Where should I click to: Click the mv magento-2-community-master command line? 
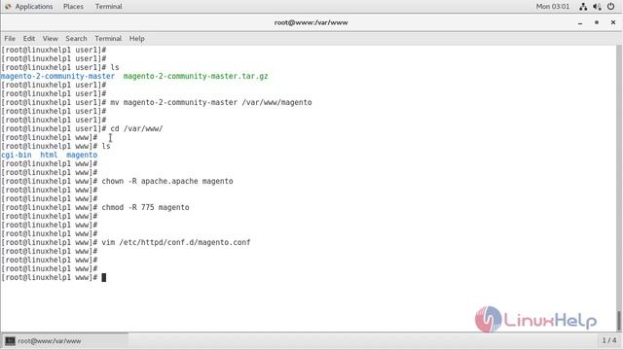tap(211, 102)
